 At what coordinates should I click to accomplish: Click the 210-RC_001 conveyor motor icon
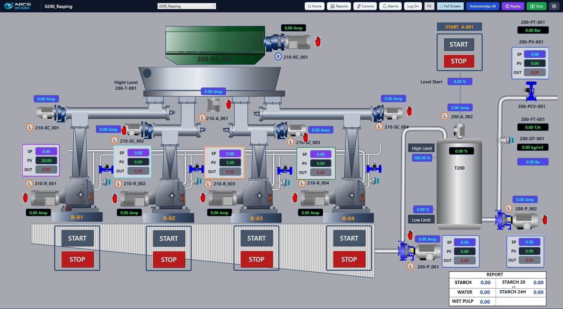[288, 42]
